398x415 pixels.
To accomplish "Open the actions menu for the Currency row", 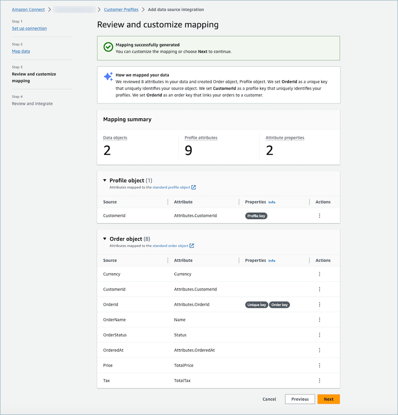I will point(320,274).
